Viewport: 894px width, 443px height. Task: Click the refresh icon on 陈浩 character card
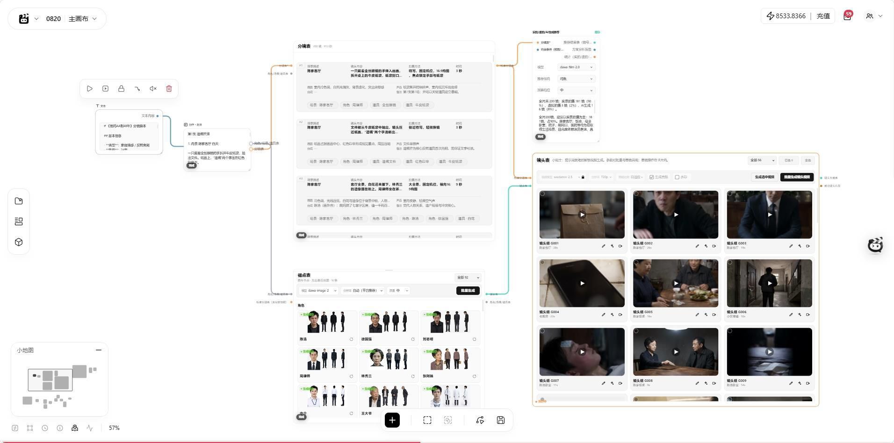click(351, 339)
